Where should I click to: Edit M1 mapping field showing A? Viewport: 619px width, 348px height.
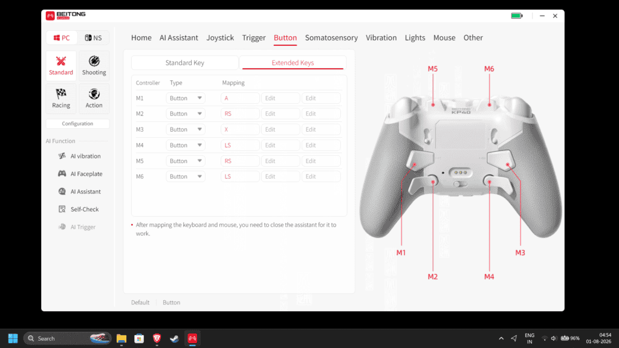pyautogui.click(x=240, y=98)
